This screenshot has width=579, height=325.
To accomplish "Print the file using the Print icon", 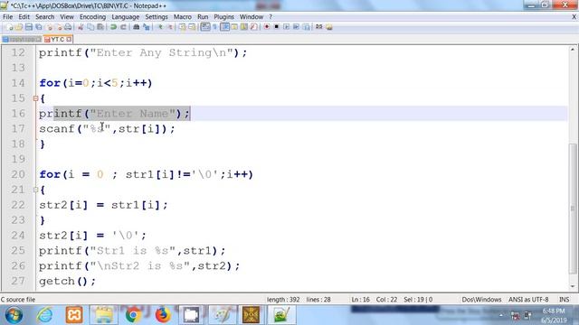I will click(68, 27).
